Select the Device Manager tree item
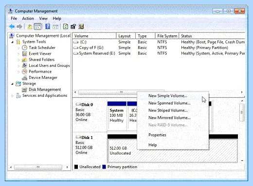This screenshot has height=186, width=253. 43,77
